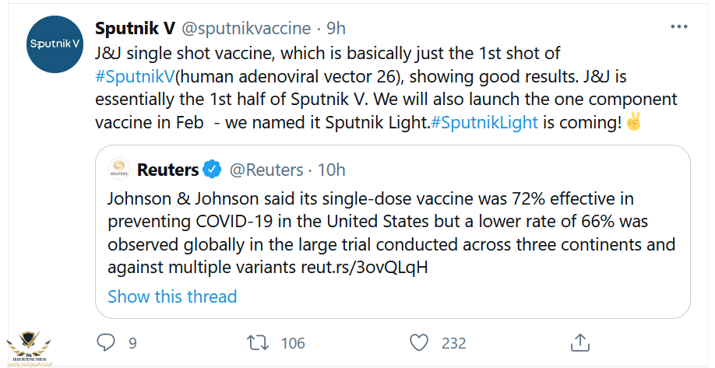Click Show this thread link
715x368 pixels.
click(172, 296)
